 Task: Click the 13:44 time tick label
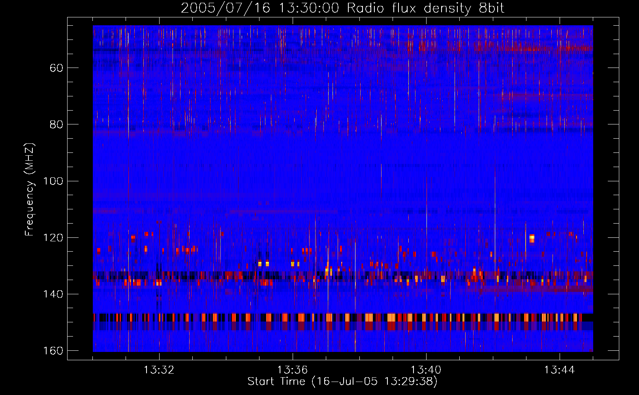click(x=560, y=370)
